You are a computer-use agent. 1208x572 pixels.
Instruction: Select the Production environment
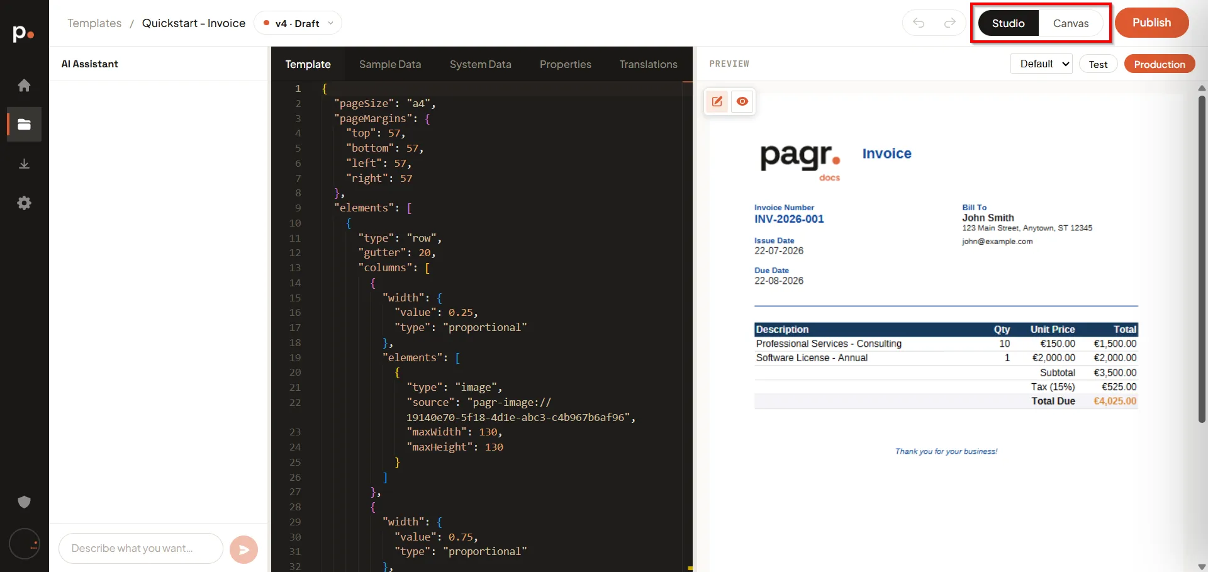tap(1159, 64)
